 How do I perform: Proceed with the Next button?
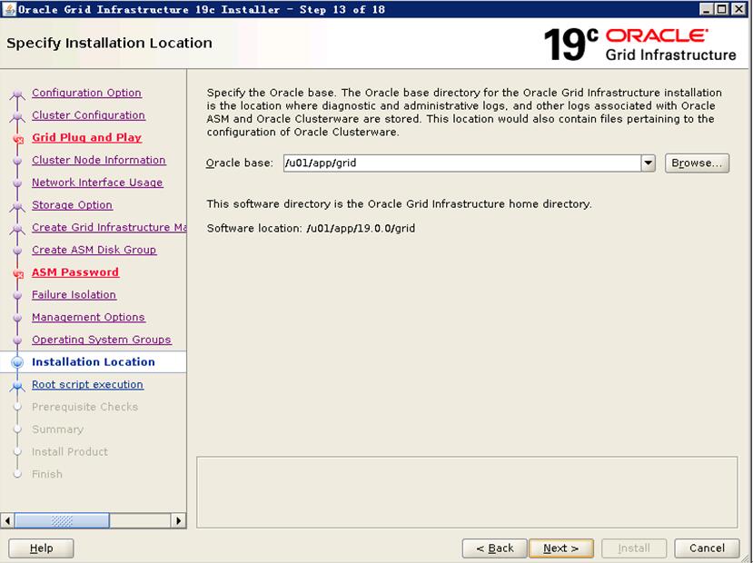point(561,548)
